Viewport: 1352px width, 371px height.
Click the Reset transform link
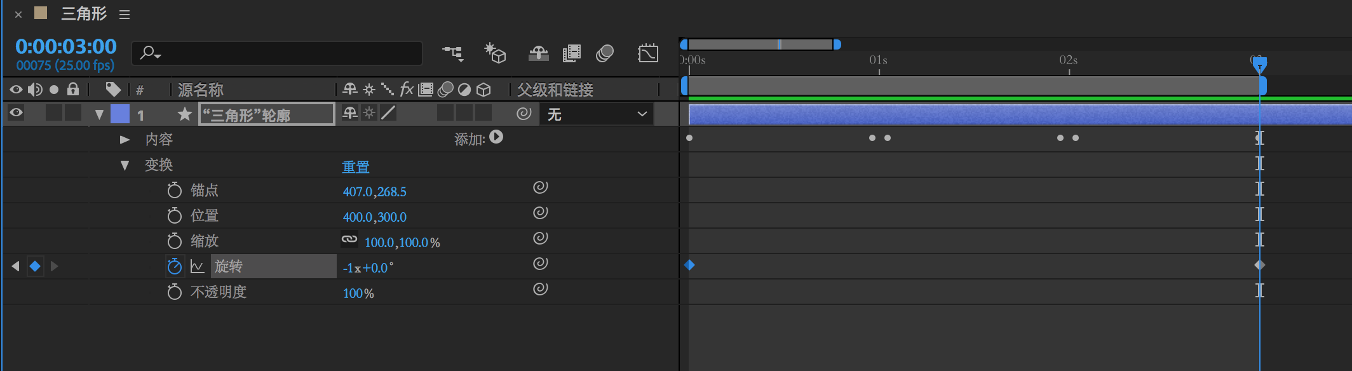[x=356, y=166]
